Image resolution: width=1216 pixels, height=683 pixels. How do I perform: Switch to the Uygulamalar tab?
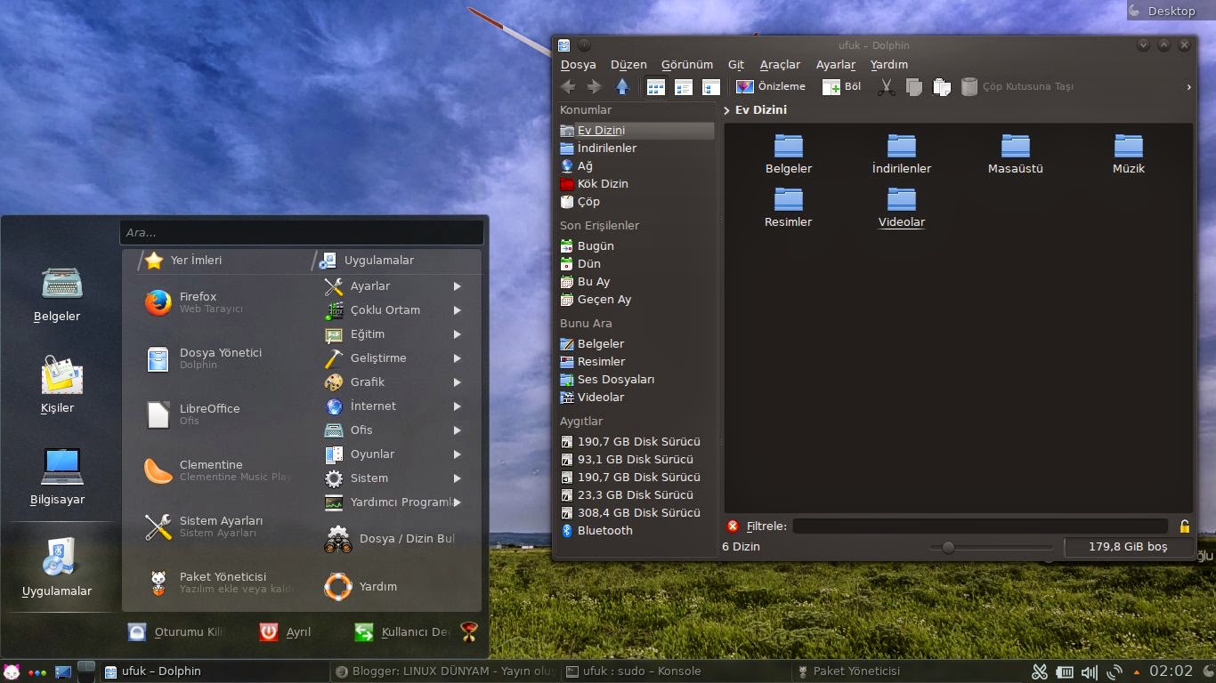377,260
